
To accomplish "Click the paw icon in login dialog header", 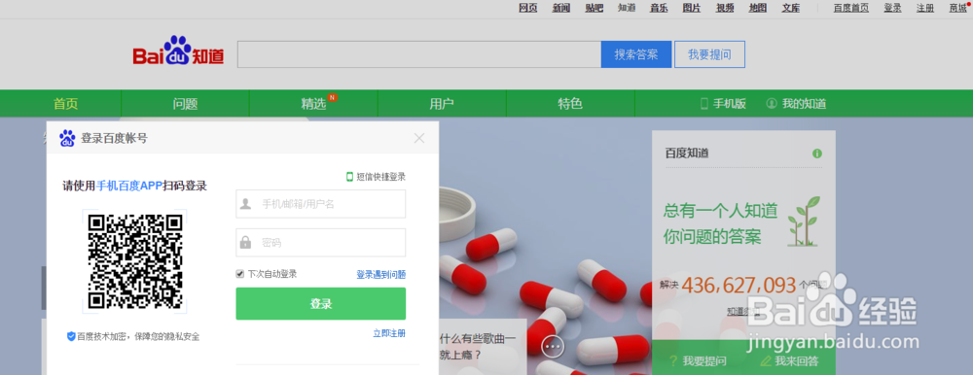I will (x=67, y=138).
